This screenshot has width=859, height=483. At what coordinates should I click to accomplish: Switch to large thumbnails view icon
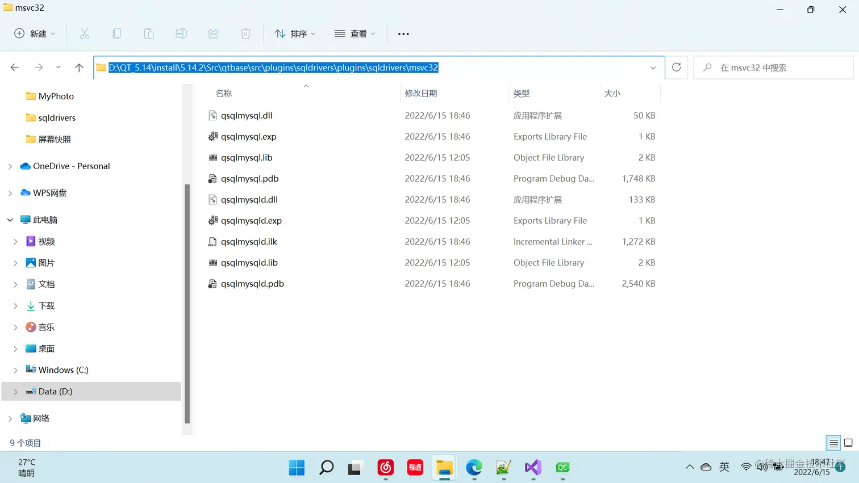click(848, 443)
